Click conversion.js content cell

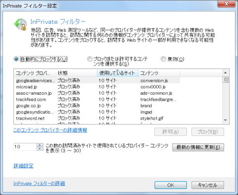click(154, 80)
